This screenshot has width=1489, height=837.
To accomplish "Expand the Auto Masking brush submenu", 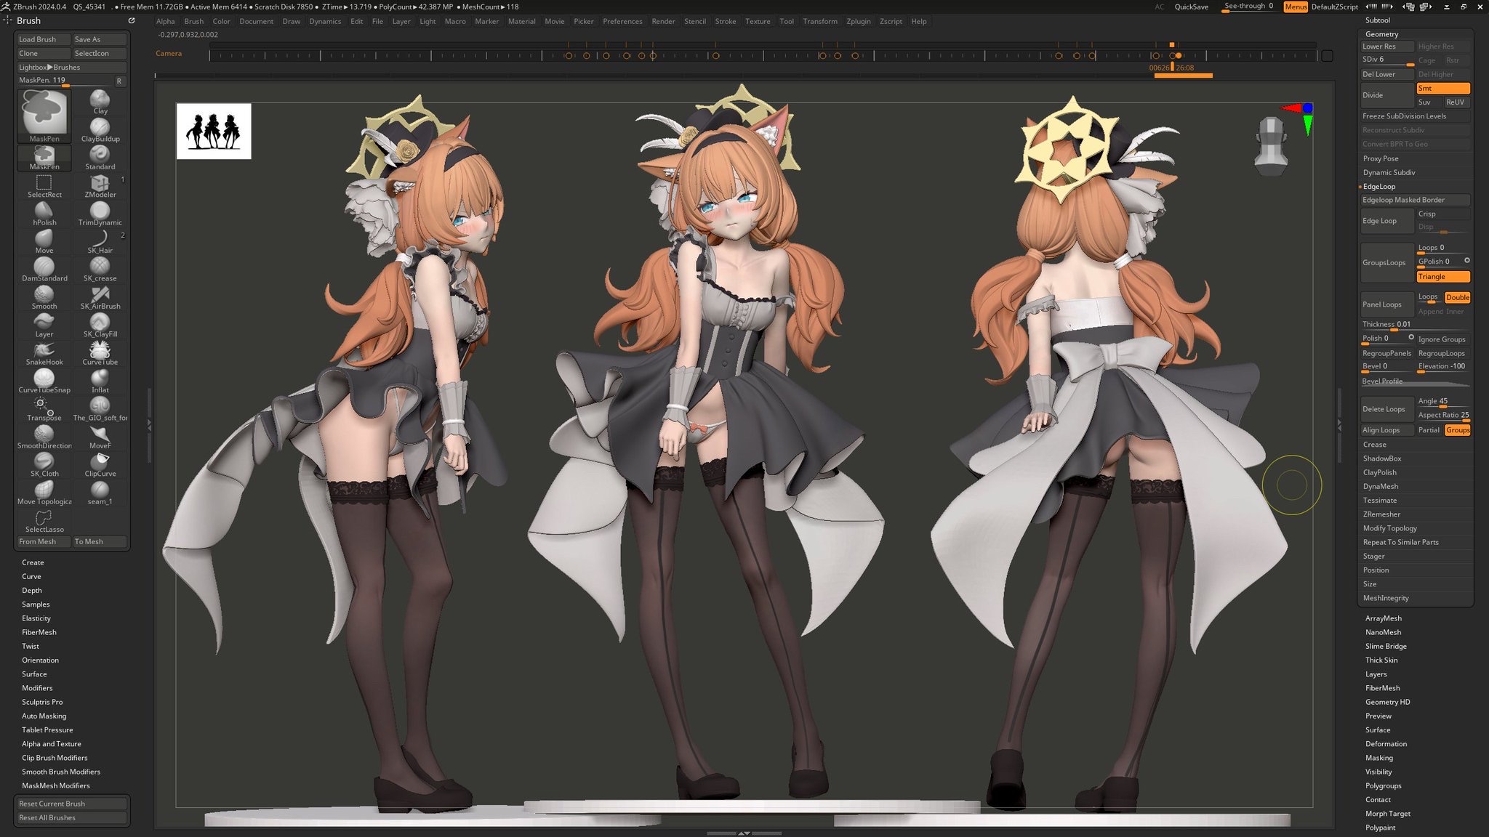I will pyautogui.click(x=44, y=716).
